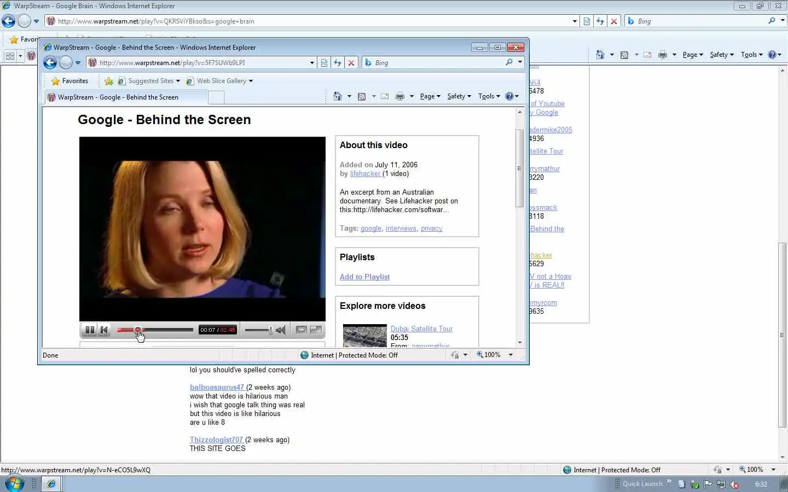
Task: Click the Home icon in background window
Action: [600, 55]
